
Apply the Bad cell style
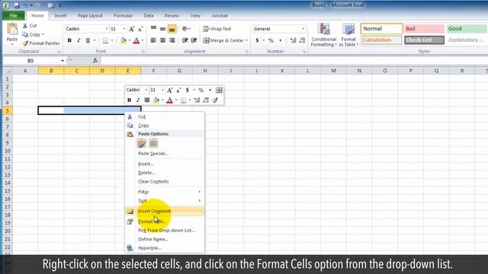point(424,29)
